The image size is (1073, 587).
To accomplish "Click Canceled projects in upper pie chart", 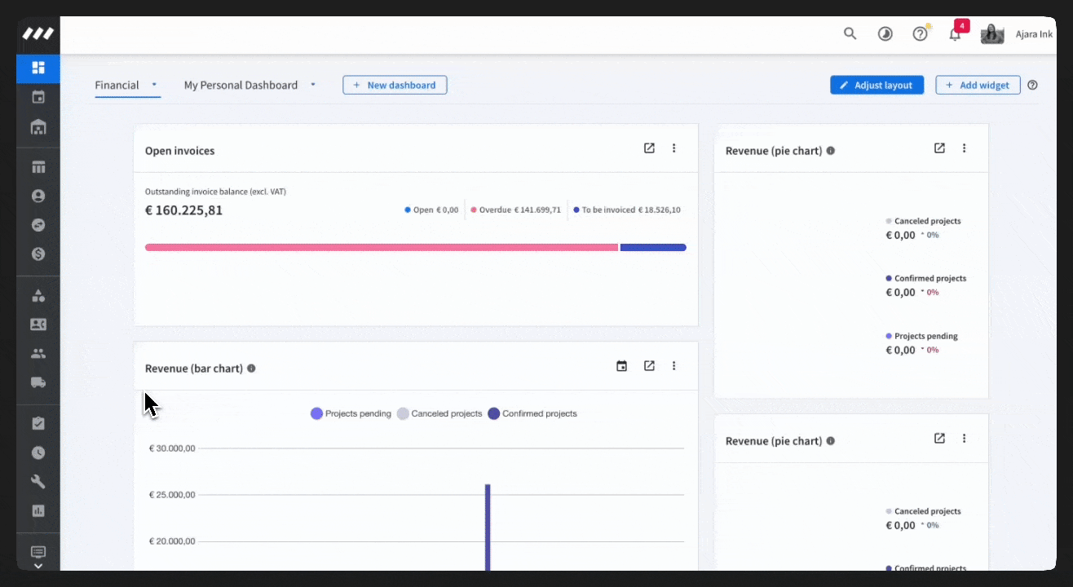I will pos(923,221).
